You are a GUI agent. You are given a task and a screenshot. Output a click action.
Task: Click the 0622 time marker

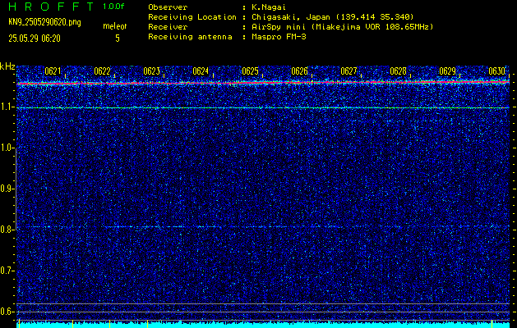click(x=102, y=71)
